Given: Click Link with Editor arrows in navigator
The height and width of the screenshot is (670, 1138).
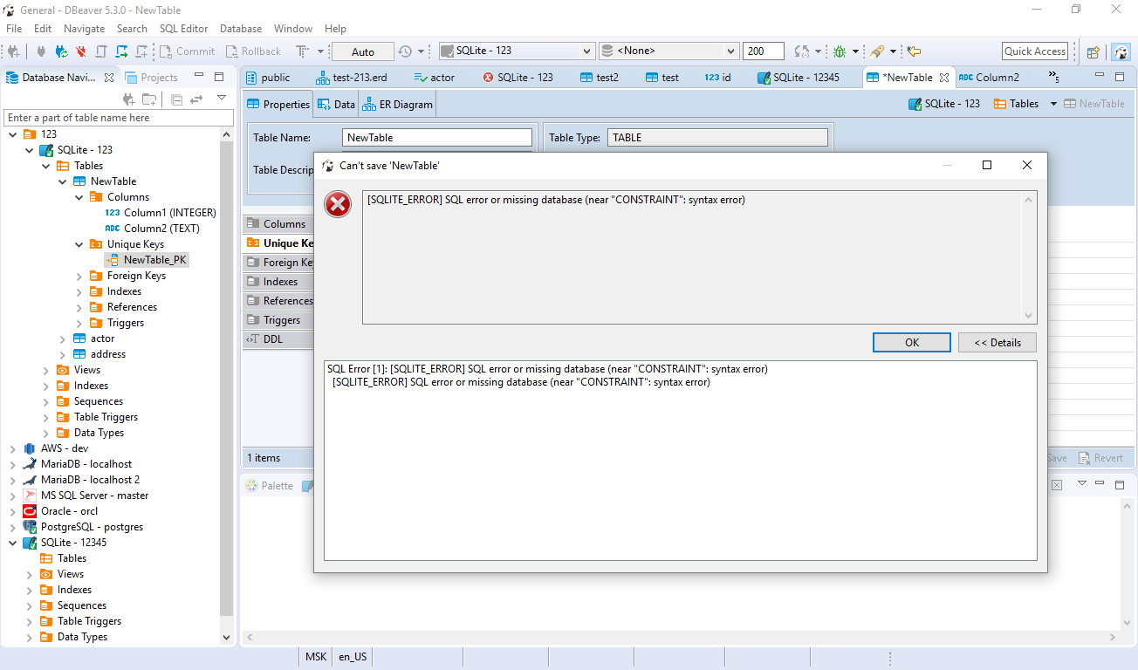Looking at the screenshot, I should [x=196, y=99].
